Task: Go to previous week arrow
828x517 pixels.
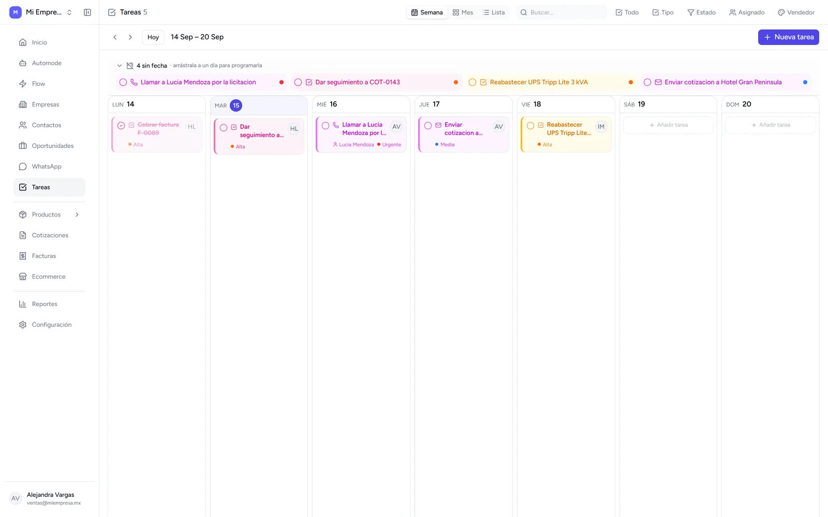Action: [115, 37]
